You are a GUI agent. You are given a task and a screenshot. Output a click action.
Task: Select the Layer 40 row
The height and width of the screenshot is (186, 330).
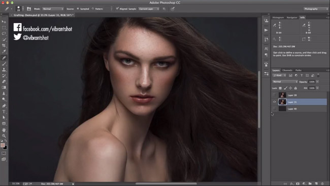tap(300, 109)
